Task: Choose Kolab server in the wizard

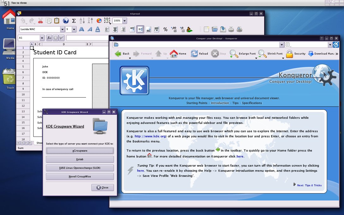Action: pyautogui.click(x=80, y=159)
